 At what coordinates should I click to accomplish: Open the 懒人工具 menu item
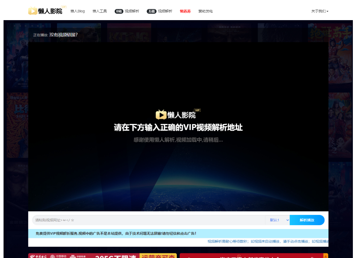tap(100, 11)
